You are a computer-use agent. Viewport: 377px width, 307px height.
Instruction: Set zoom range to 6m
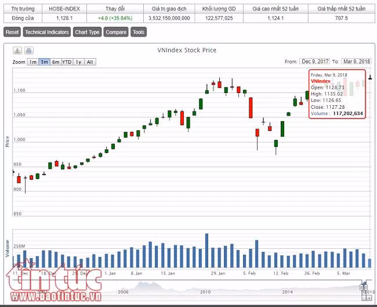[56, 62]
